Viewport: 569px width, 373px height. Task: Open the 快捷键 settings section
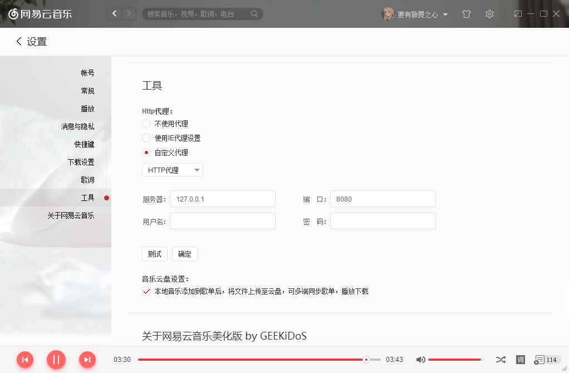(x=85, y=144)
